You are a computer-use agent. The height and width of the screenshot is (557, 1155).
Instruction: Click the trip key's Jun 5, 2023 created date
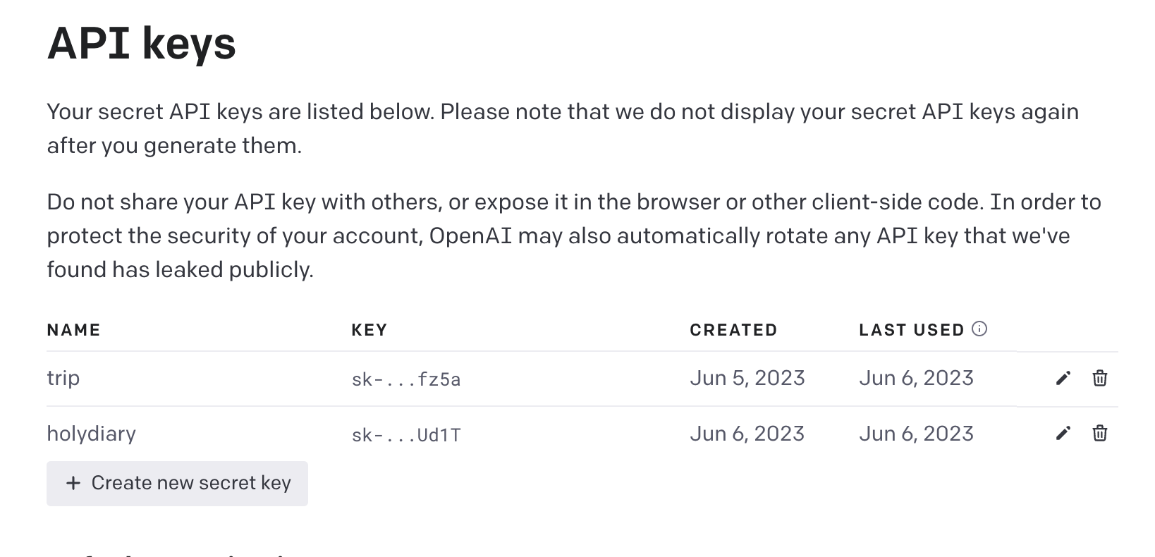tap(747, 379)
